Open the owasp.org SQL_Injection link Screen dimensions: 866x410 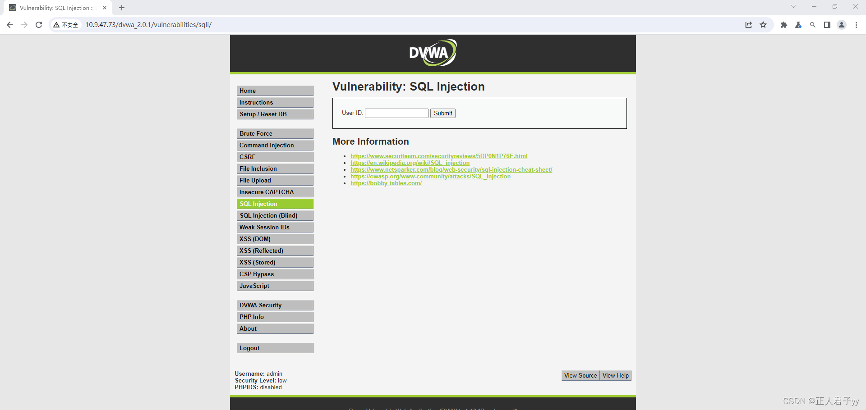point(431,176)
